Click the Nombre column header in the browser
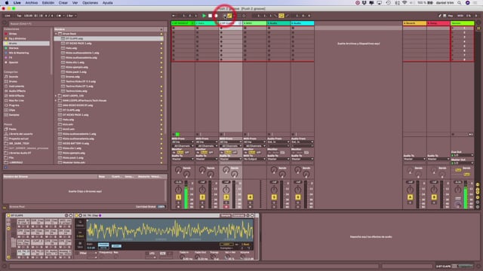 tap(108, 29)
